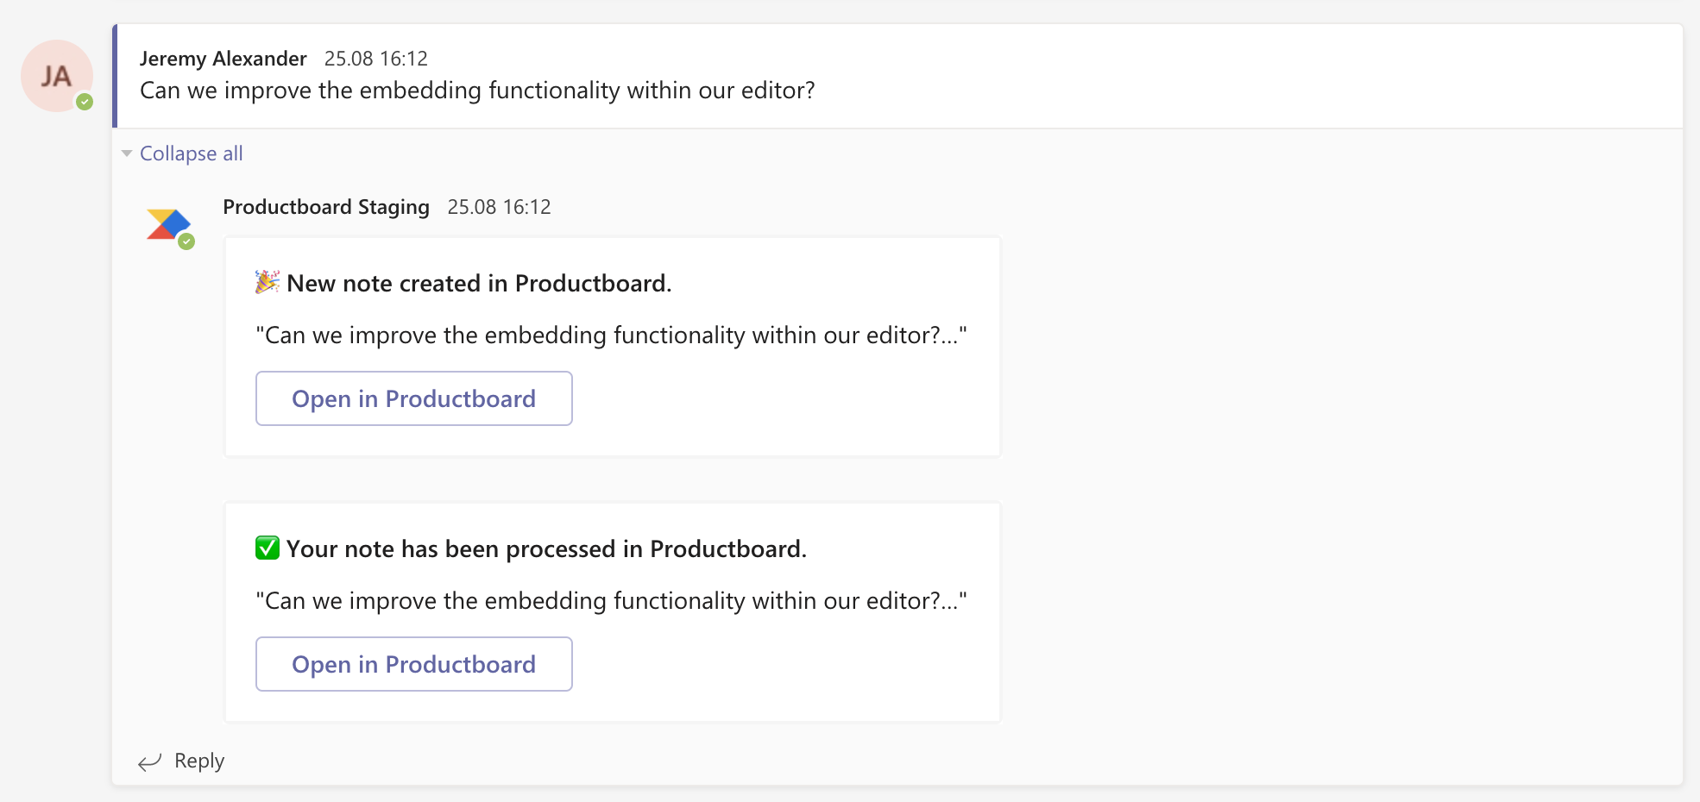
Task: Click Productboard bot's online status badge
Action: coord(186,241)
